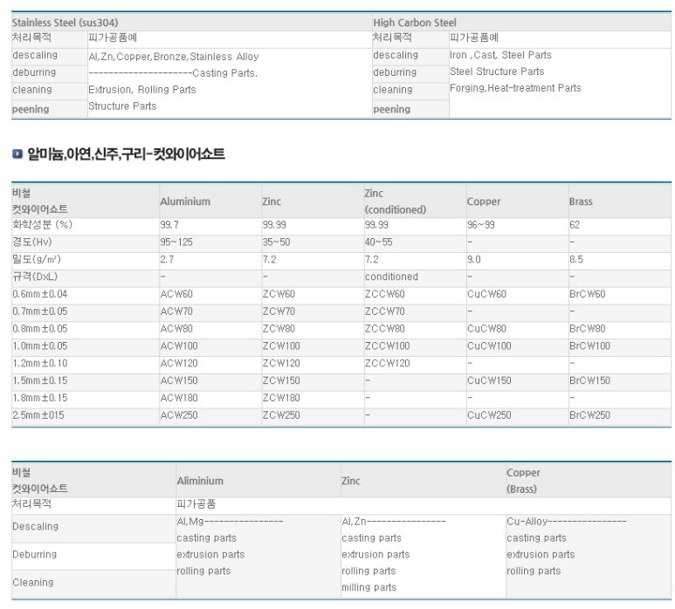Select product code BrCW250

coord(589,415)
